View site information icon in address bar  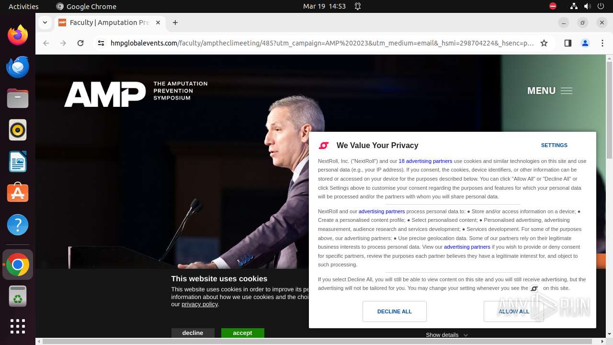point(101,43)
